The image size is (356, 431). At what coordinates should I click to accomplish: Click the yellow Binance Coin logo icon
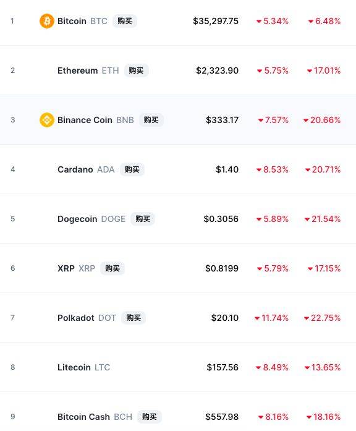pyautogui.click(x=47, y=120)
